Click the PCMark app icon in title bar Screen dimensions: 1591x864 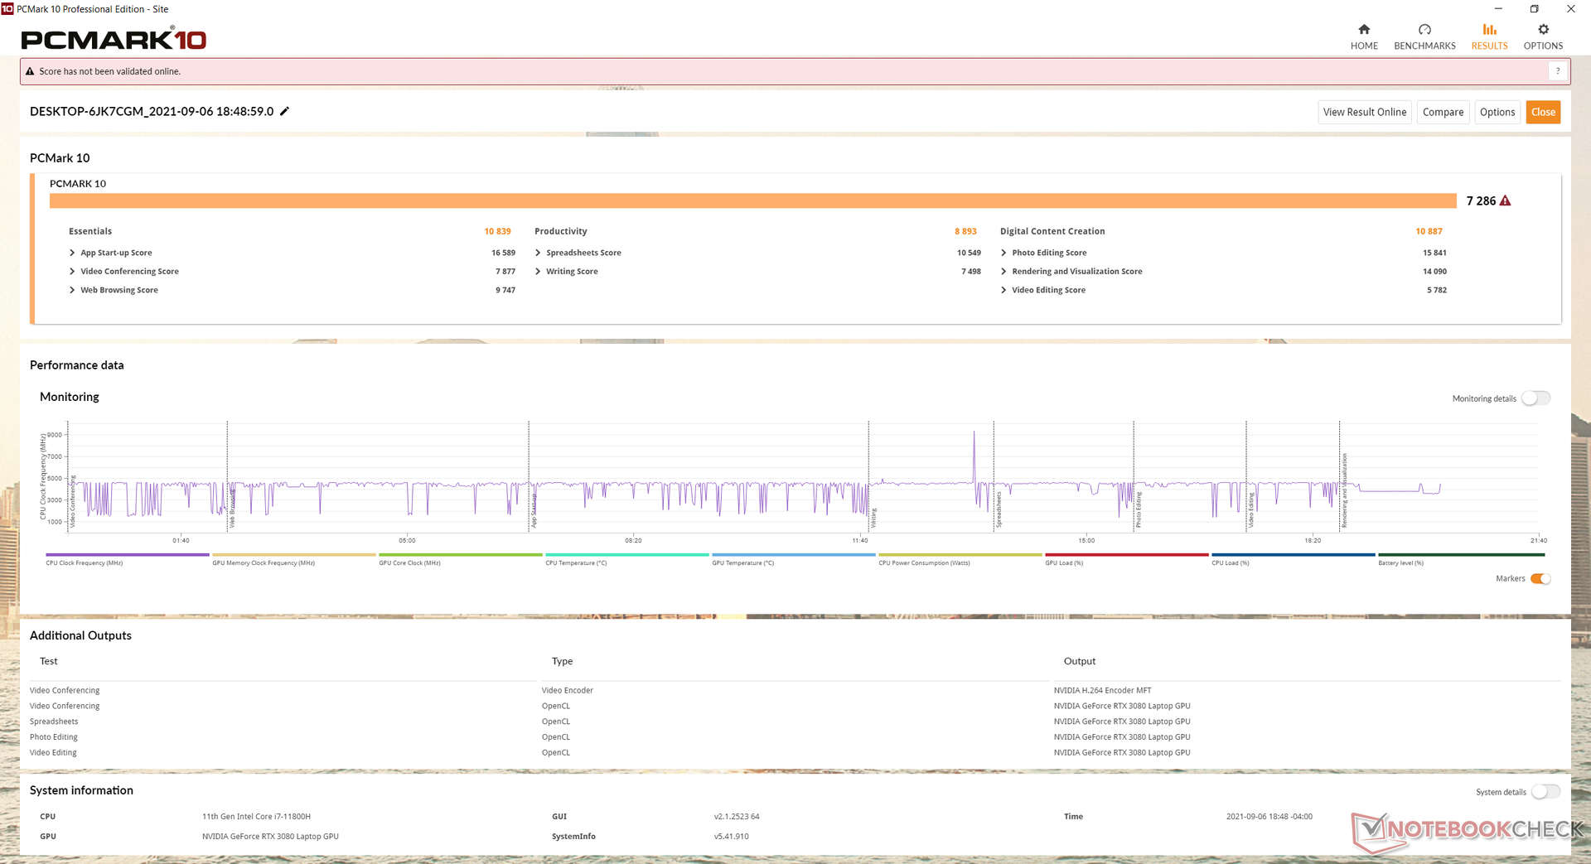pos(7,8)
